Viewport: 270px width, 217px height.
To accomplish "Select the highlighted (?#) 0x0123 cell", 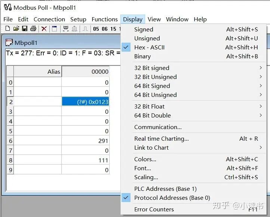I will coord(85,102).
